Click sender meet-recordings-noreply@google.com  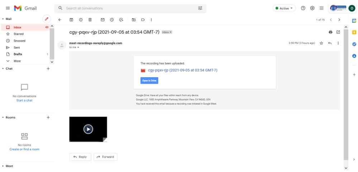pyautogui.click(x=96, y=43)
